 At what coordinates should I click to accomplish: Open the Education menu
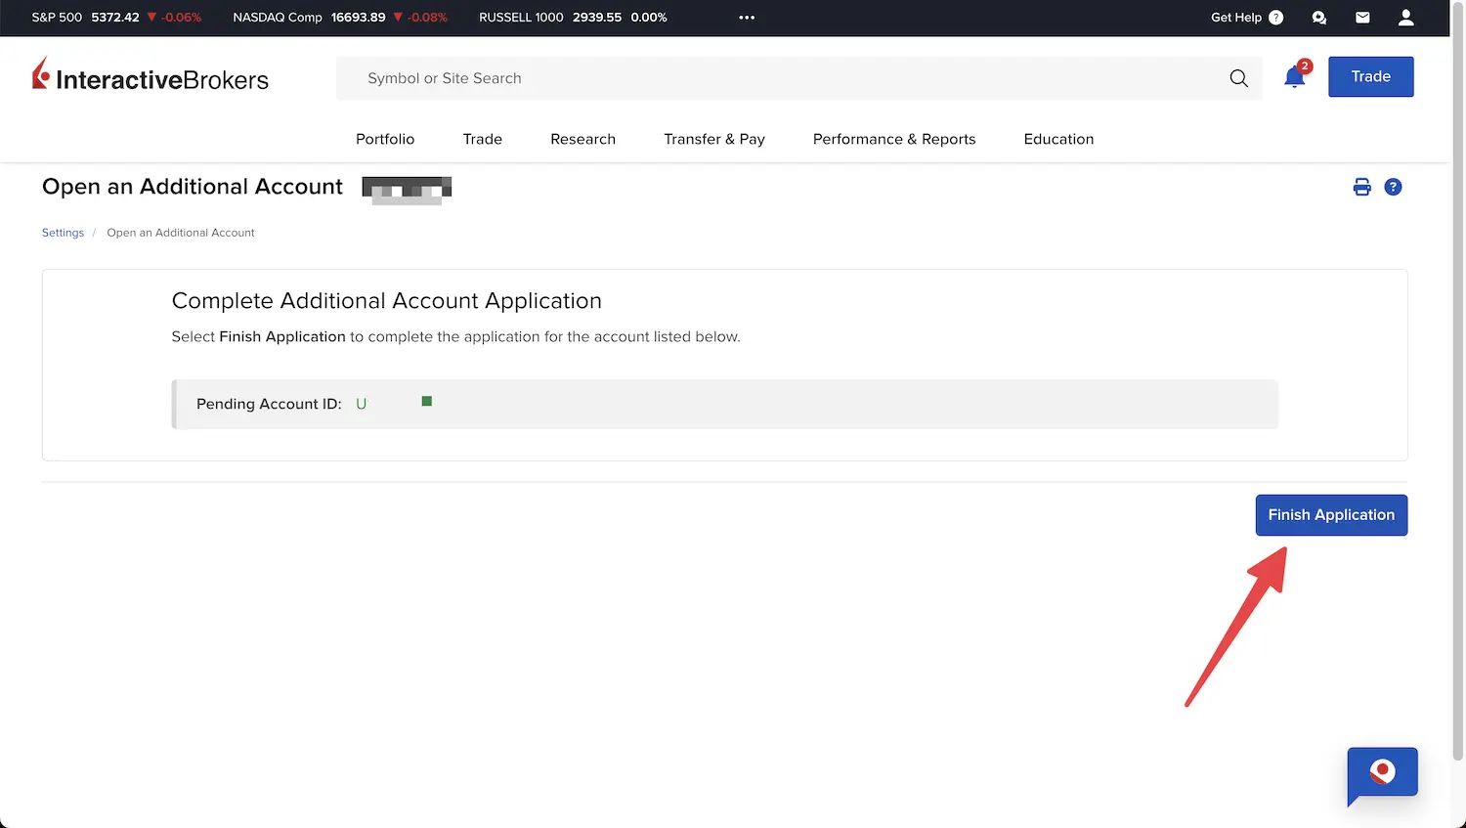tap(1058, 139)
